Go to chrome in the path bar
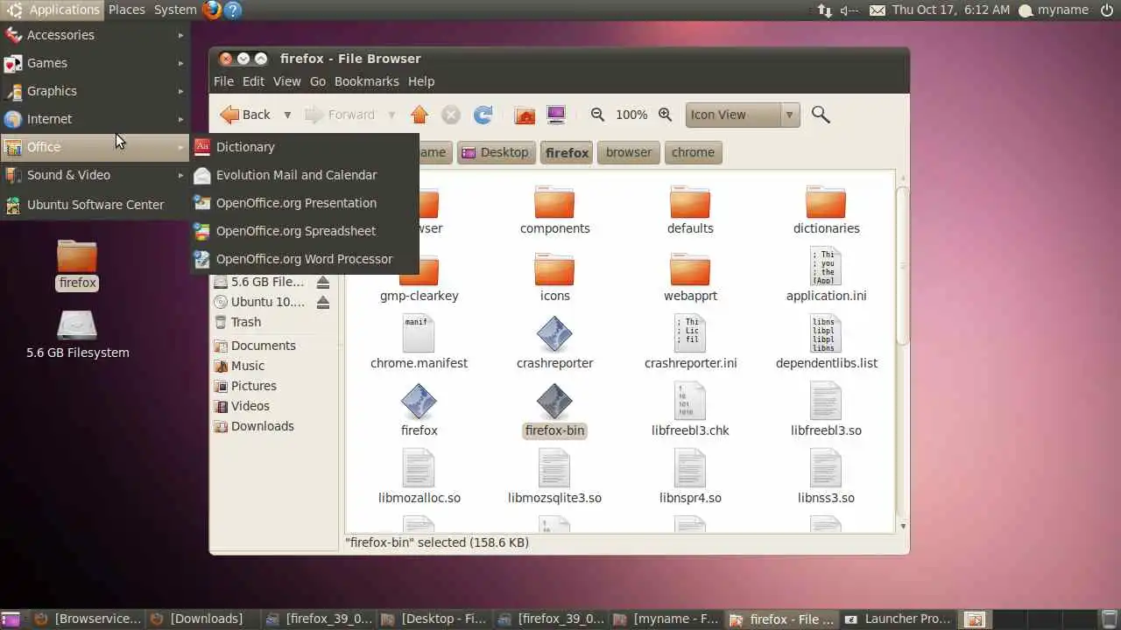Image resolution: width=1121 pixels, height=630 pixels. coord(693,152)
